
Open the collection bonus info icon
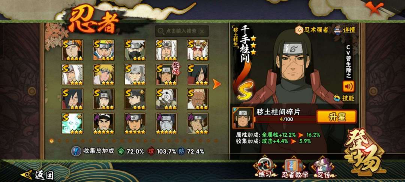pos(76,151)
